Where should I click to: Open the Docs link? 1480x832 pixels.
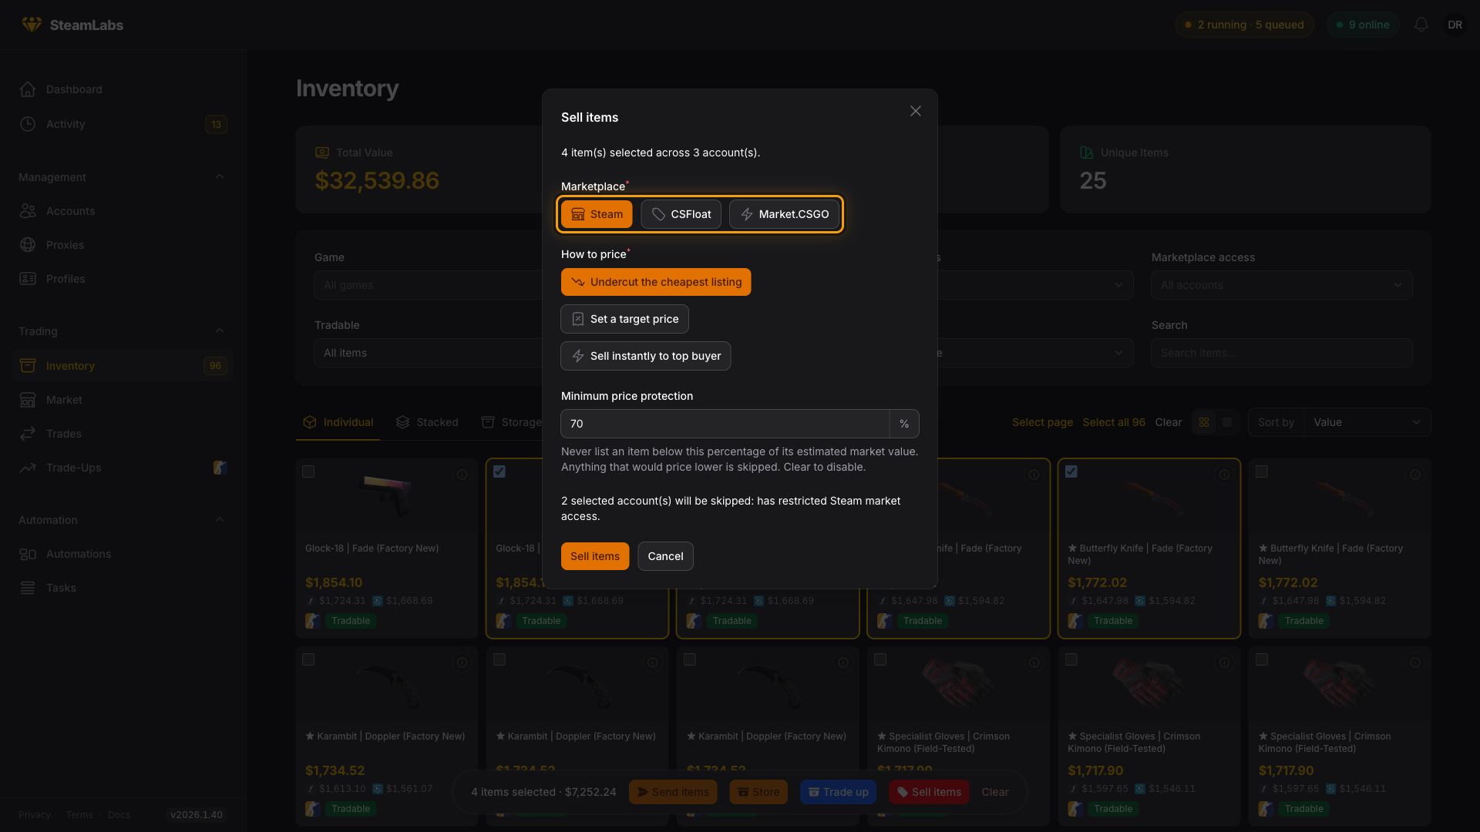[x=119, y=815]
